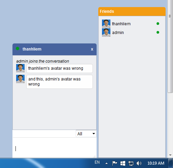
Task: Click the Friends panel header
Action: click(132, 11)
